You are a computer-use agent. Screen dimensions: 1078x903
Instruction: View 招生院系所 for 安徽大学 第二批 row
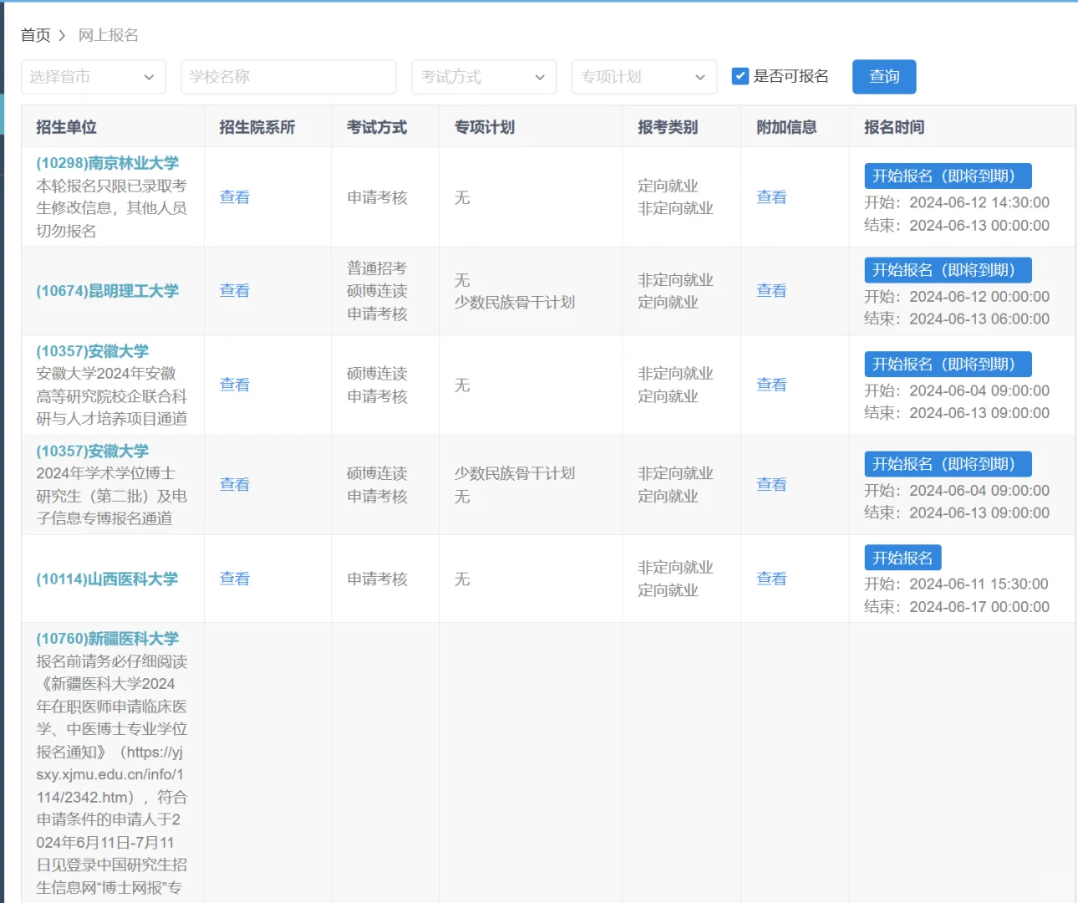pos(235,484)
